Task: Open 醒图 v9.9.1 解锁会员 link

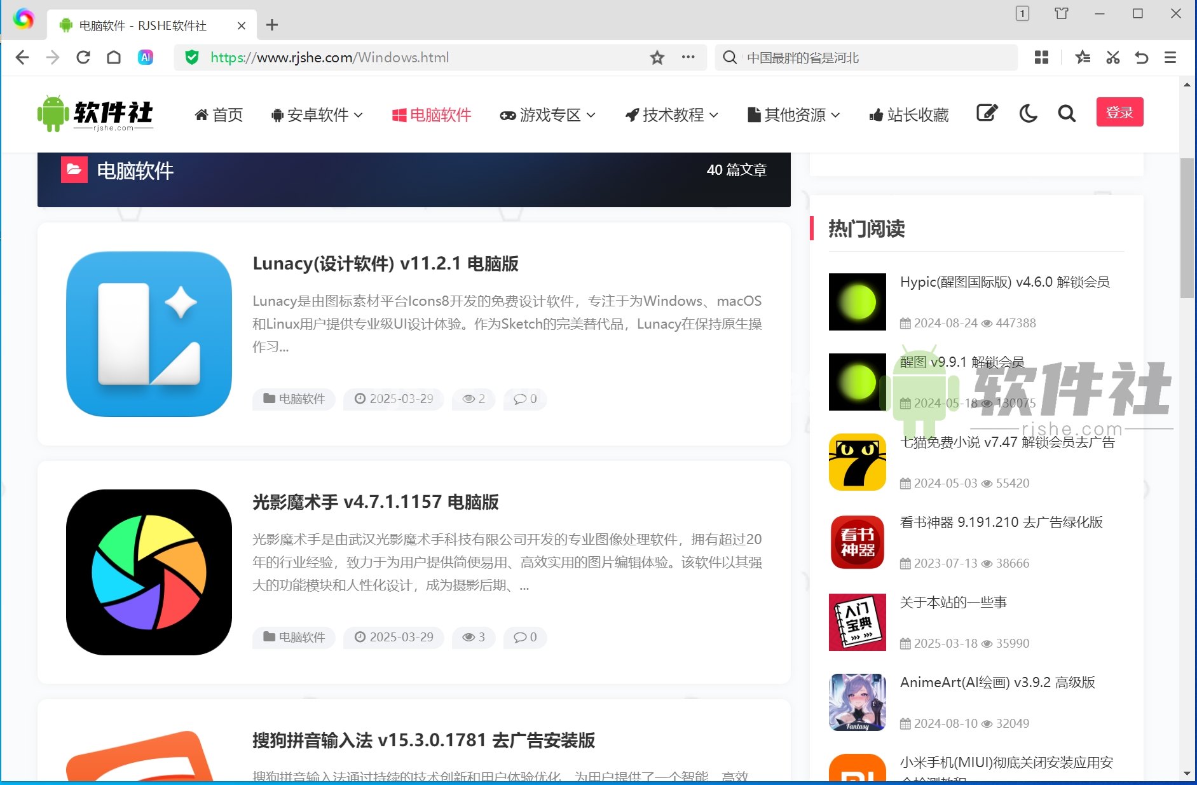Action: (x=962, y=362)
